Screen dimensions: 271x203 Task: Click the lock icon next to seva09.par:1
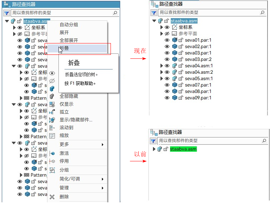pyautogui.click(x=181, y=98)
